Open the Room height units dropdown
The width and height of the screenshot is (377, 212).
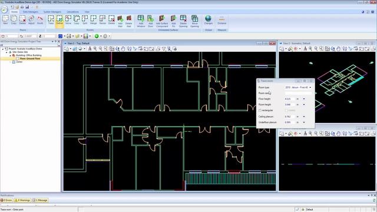pyautogui.click(x=304, y=105)
